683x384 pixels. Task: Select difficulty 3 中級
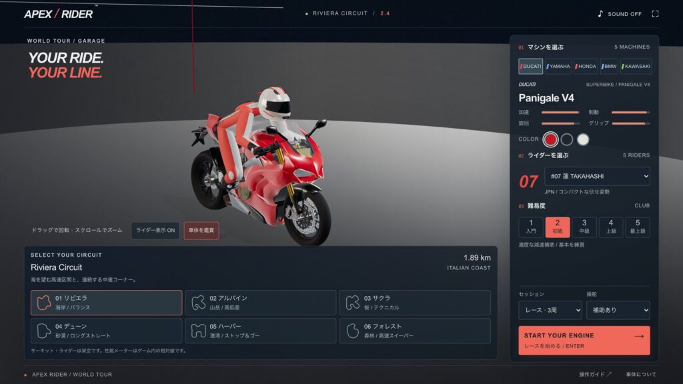point(584,227)
